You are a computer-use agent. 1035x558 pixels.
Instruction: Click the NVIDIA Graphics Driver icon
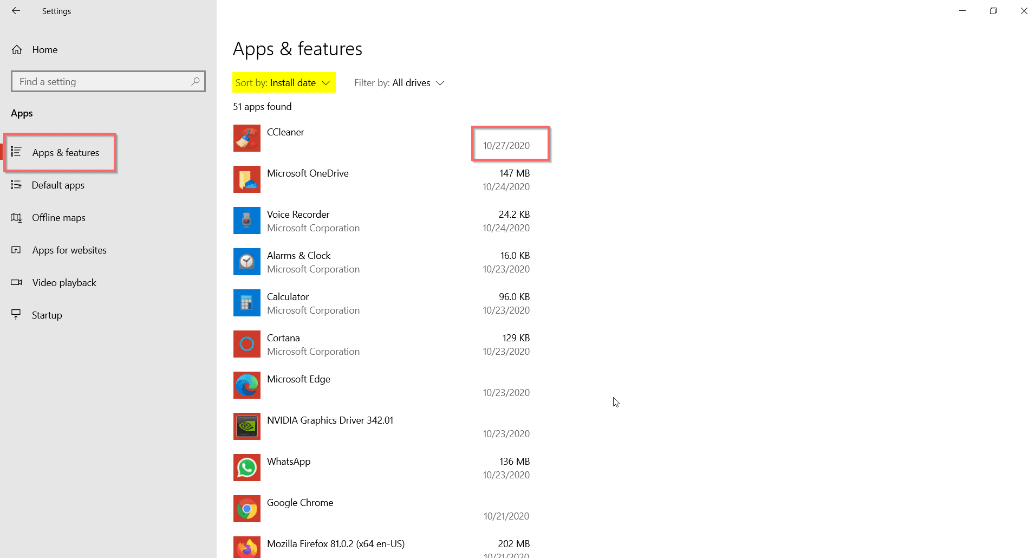pyautogui.click(x=247, y=426)
